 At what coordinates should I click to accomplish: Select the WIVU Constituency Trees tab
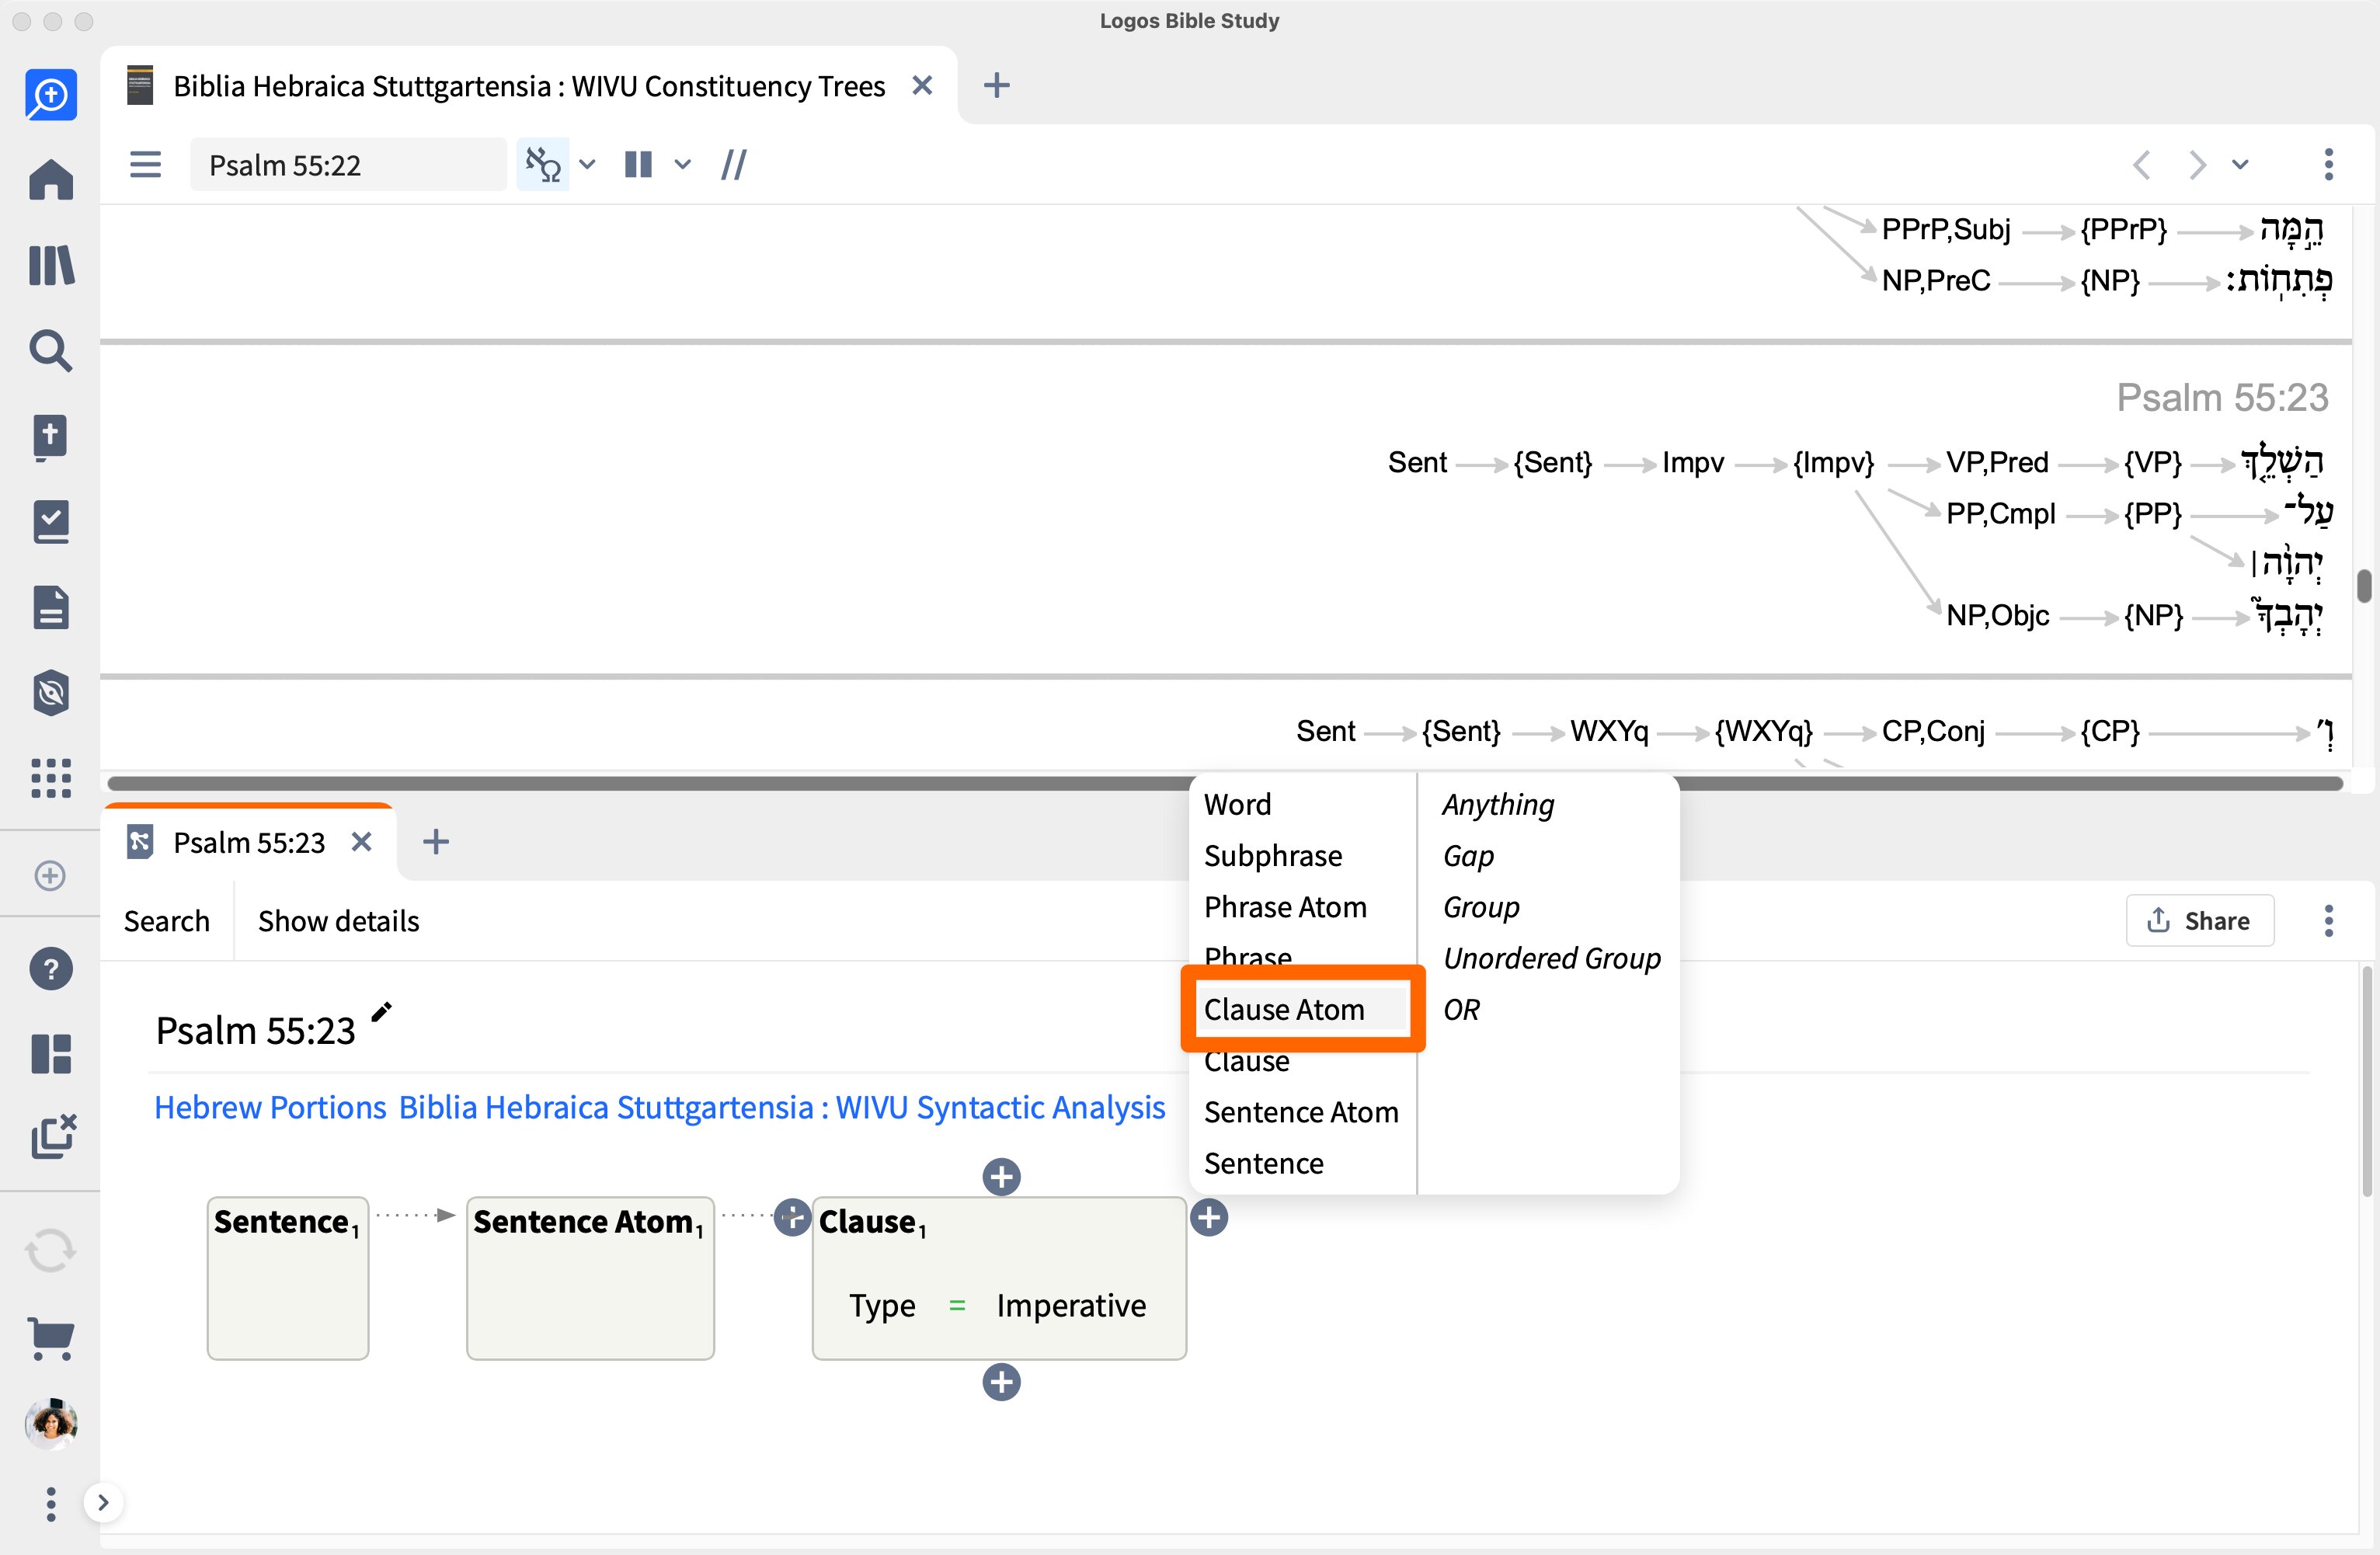(528, 86)
